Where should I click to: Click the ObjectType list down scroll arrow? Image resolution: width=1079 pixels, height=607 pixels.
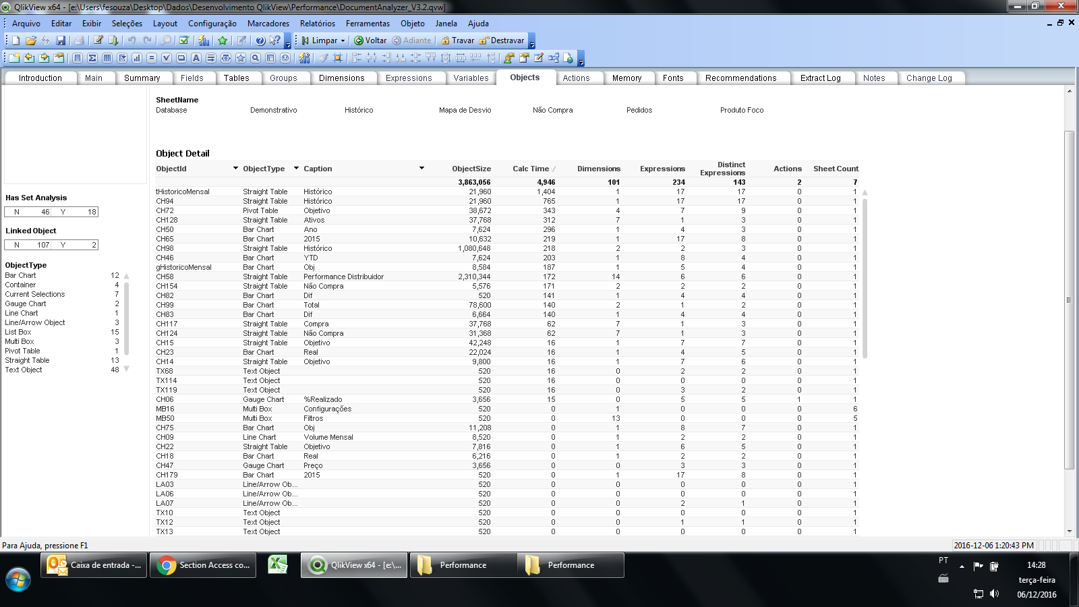126,369
